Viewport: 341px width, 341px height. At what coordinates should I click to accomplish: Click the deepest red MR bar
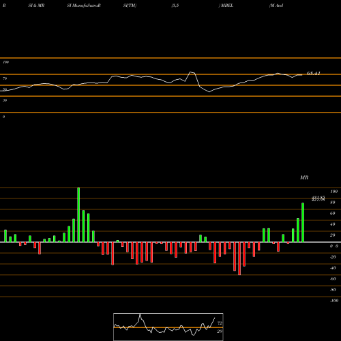point(239,258)
